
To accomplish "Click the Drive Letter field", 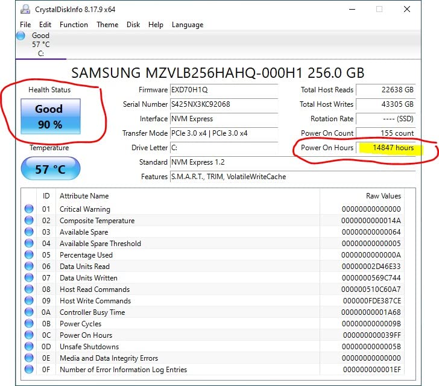I will click(x=224, y=148).
